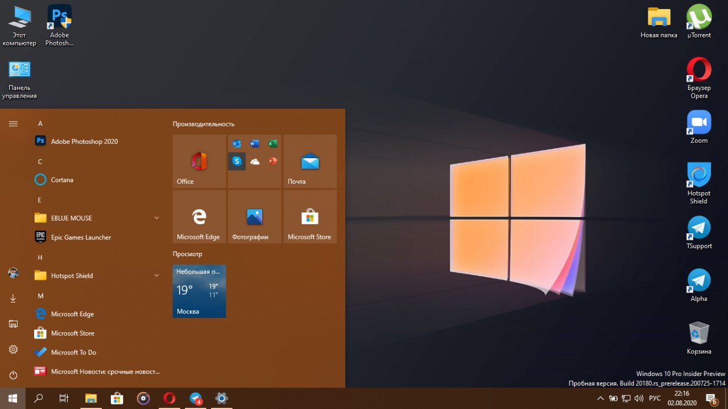Open the disc-shaped app on taskbar

point(143,398)
